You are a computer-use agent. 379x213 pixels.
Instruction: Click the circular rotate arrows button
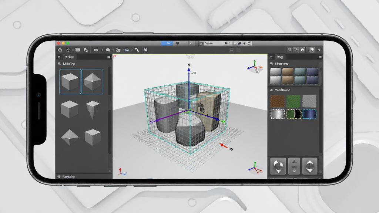(278, 166)
